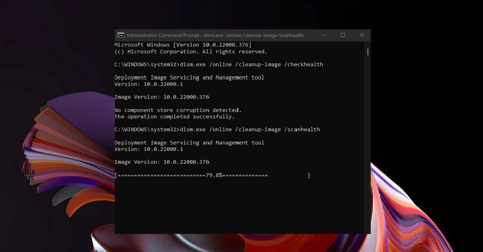Click the empty black area below the progress bar
The width and height of the screenshot is (483, 252).
[242, 207]
